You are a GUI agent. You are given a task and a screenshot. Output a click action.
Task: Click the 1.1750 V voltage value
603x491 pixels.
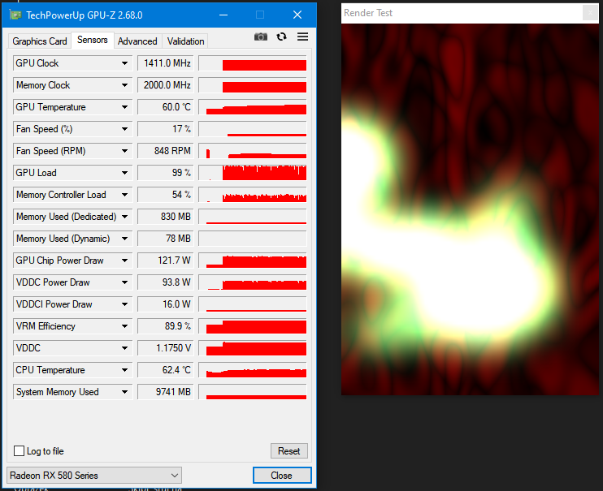click(x=165, y=348)
